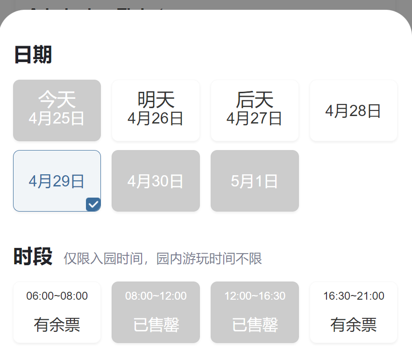Select the sold-out 5月1日 date card
412x364 pixels.
pyautogui.click(x=255, y=180)
